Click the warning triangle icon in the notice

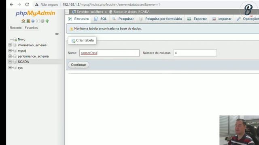(x=71, y=29)
